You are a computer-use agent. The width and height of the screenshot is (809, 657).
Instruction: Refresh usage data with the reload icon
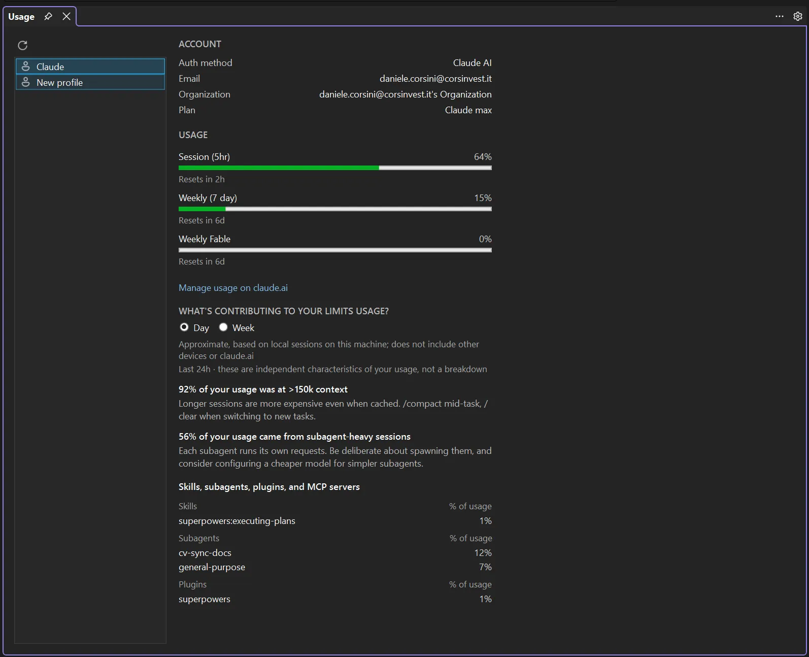pos(22,46)
